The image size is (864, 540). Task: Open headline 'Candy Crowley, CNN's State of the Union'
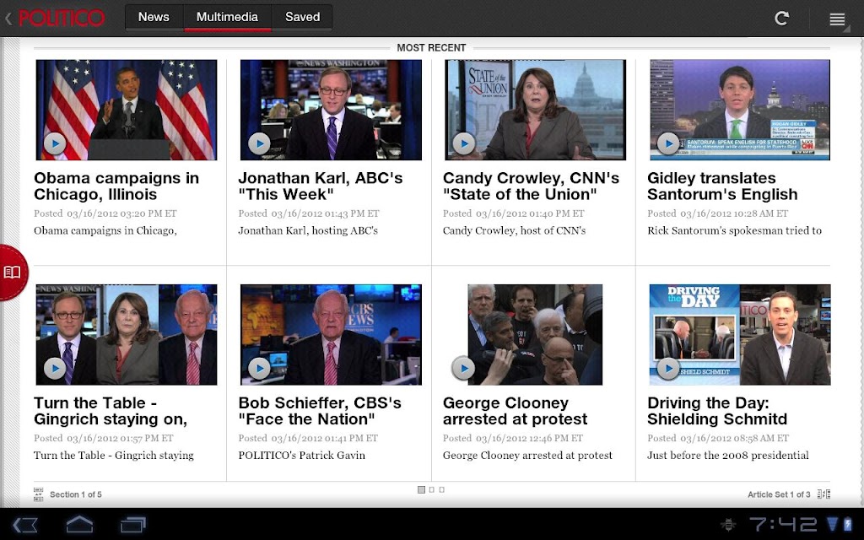[x=531, y=186]
